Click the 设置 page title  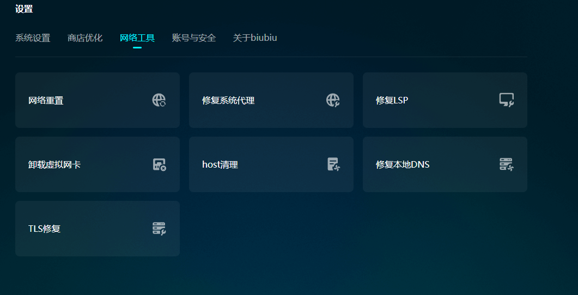[x=24, y=9]
